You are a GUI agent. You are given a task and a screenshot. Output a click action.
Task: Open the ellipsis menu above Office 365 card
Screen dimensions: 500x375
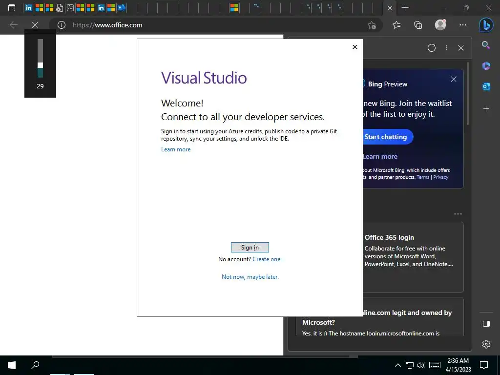(x=458, y=214)
